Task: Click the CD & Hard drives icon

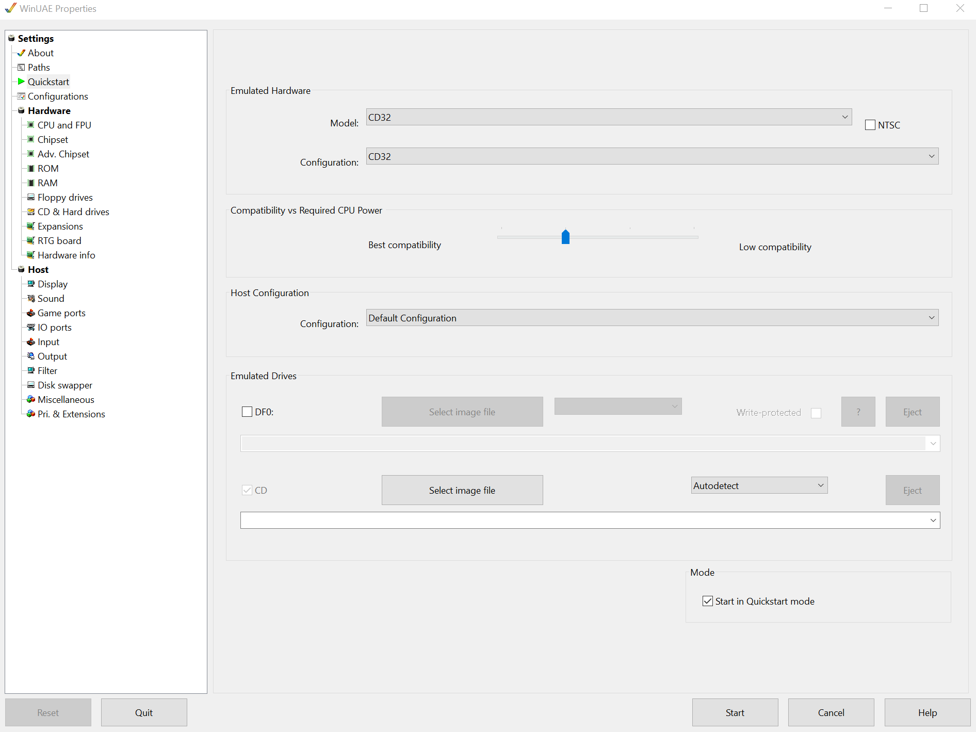Action: [x=31, y=212]
